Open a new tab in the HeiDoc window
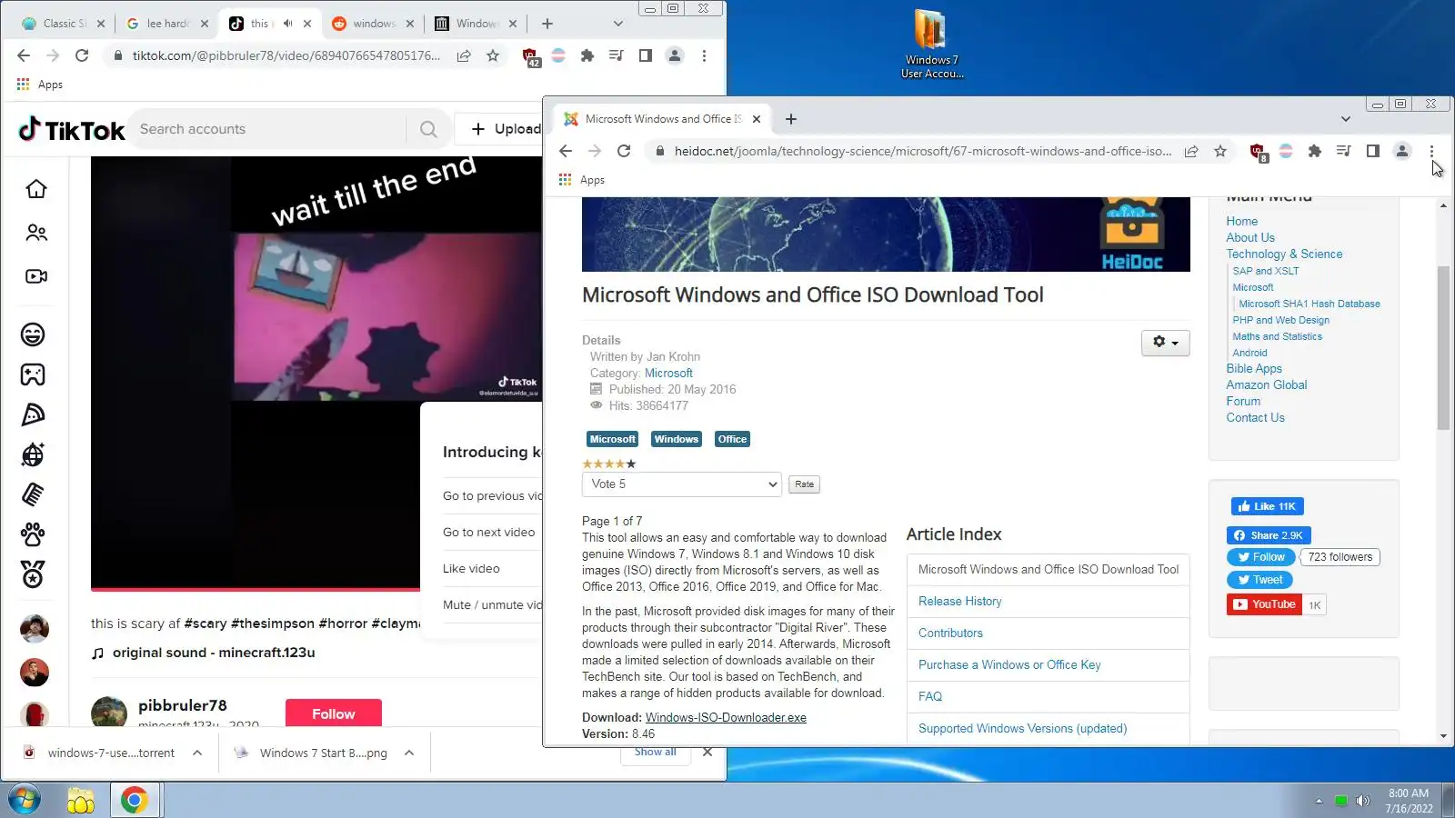The width and height of the screenshot is (1455, 818). (791, 119)
